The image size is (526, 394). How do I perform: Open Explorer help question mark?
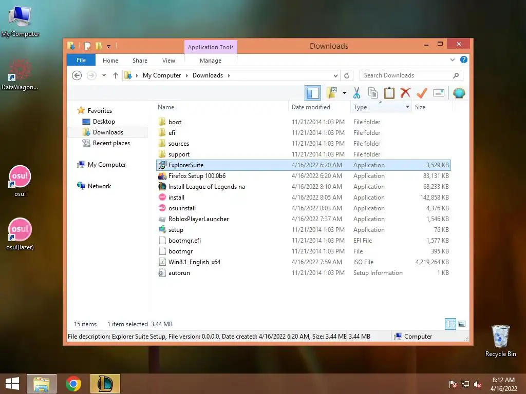click(464, 60)
